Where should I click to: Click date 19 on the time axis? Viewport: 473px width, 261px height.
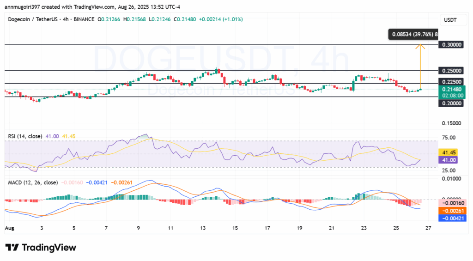(299, 228)
